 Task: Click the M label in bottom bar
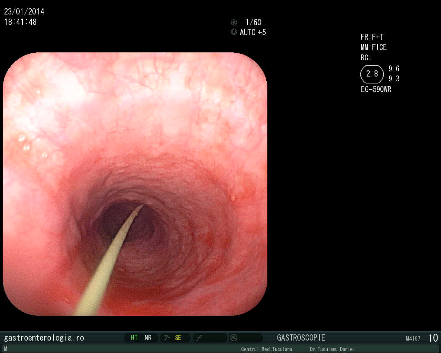click(6, 349)
